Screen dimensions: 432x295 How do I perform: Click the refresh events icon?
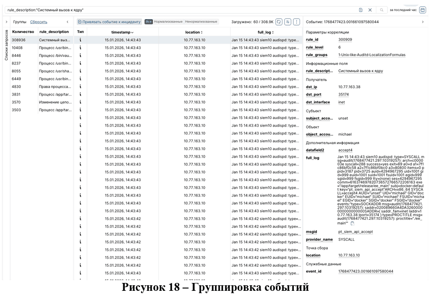tap(279, 22)
